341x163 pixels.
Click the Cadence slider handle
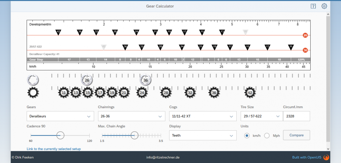click(60, 135)
